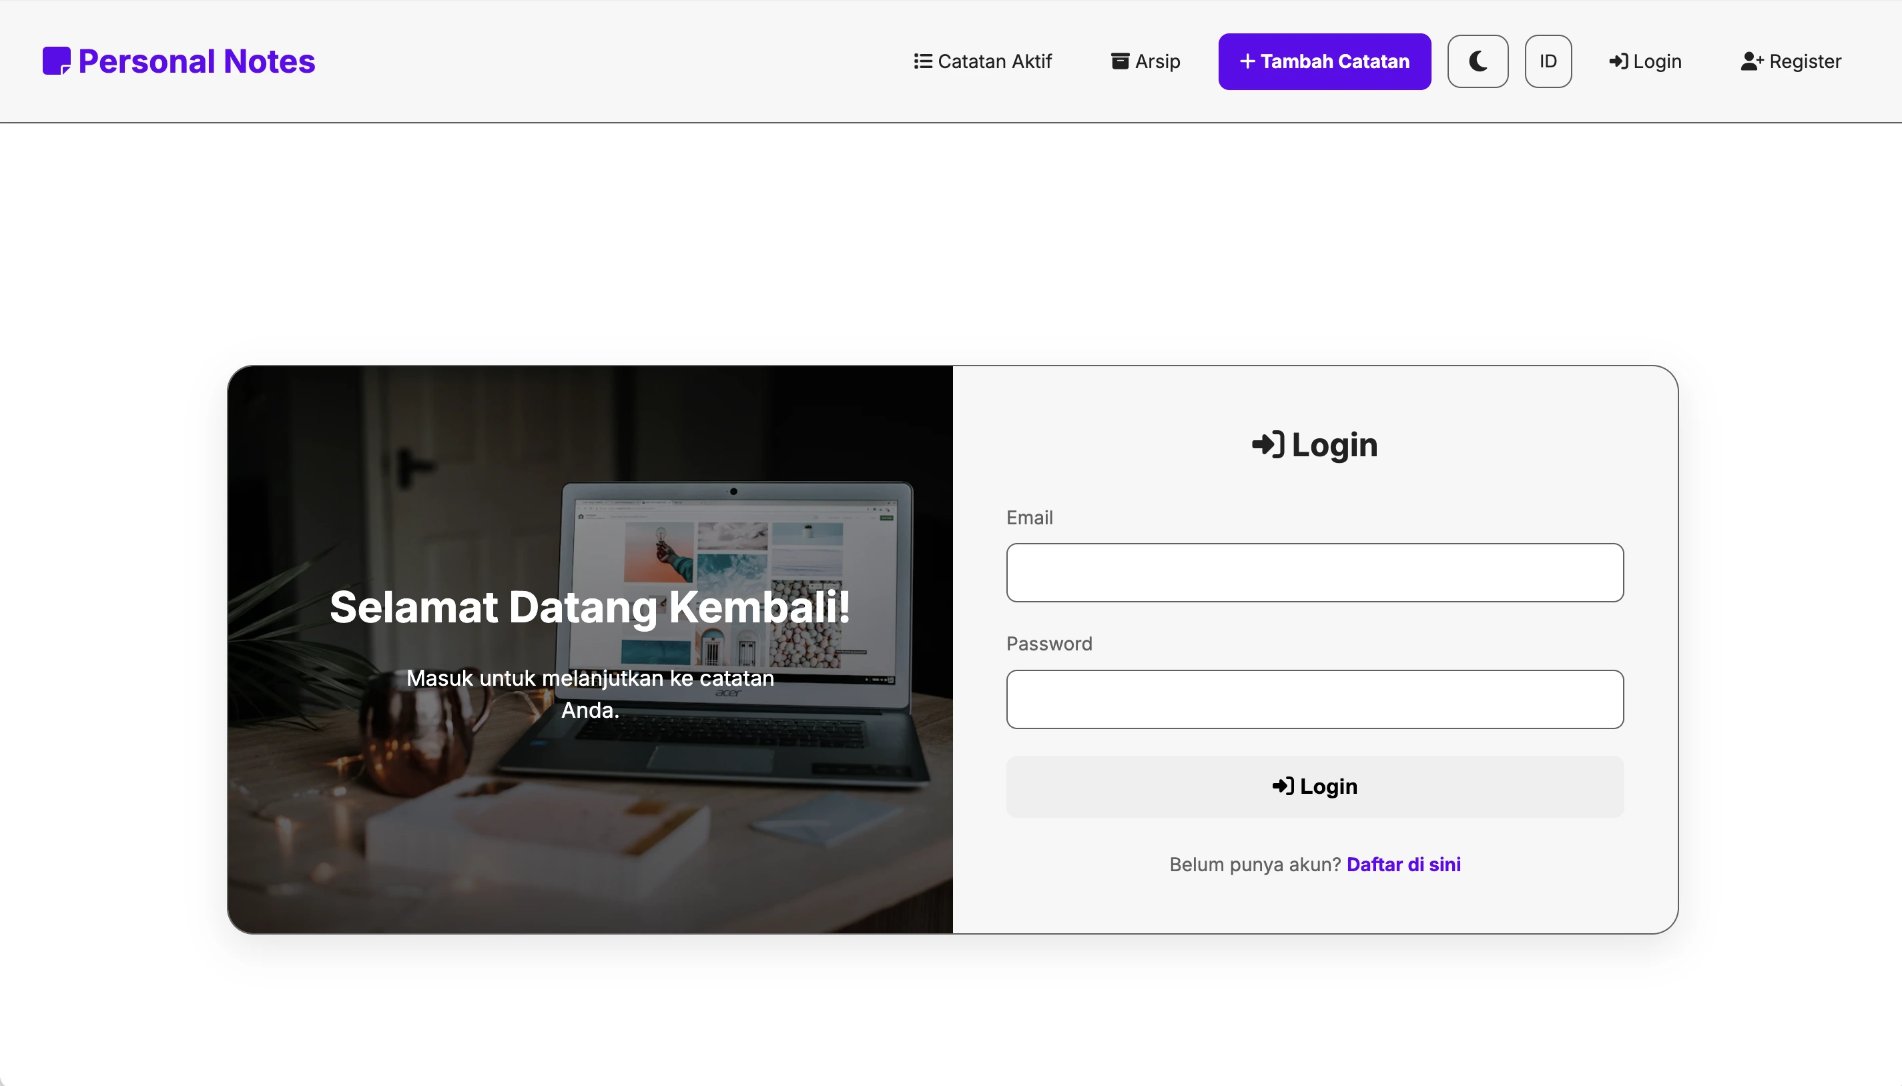Screen dimensions: 1902x1086
Task: Open Login from the navigation bar
Action: click(1645, 61)
